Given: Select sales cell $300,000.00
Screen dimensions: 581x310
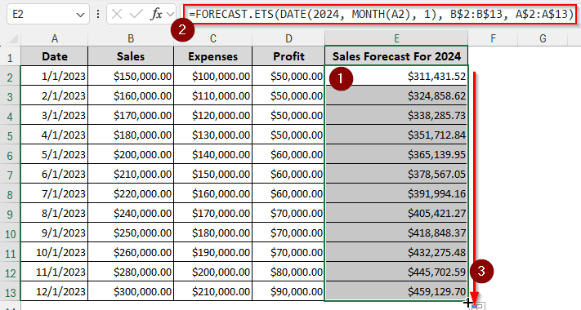Looking at the screenshot, I should click(x=131, y=292).
